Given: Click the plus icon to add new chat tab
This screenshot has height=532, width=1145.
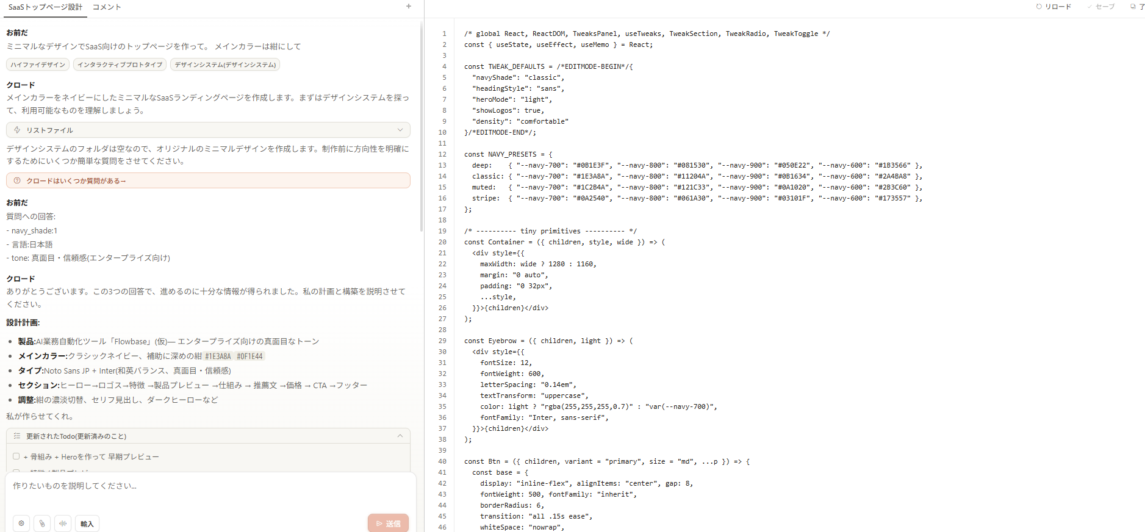Looking at the screenshot, I should click(x=409, y=7).
